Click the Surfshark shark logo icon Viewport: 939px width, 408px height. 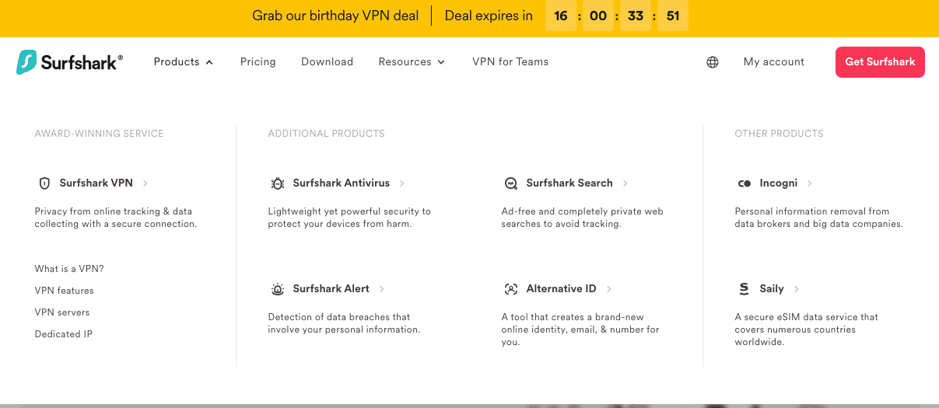pyautogui.click(x=27, y=62)
